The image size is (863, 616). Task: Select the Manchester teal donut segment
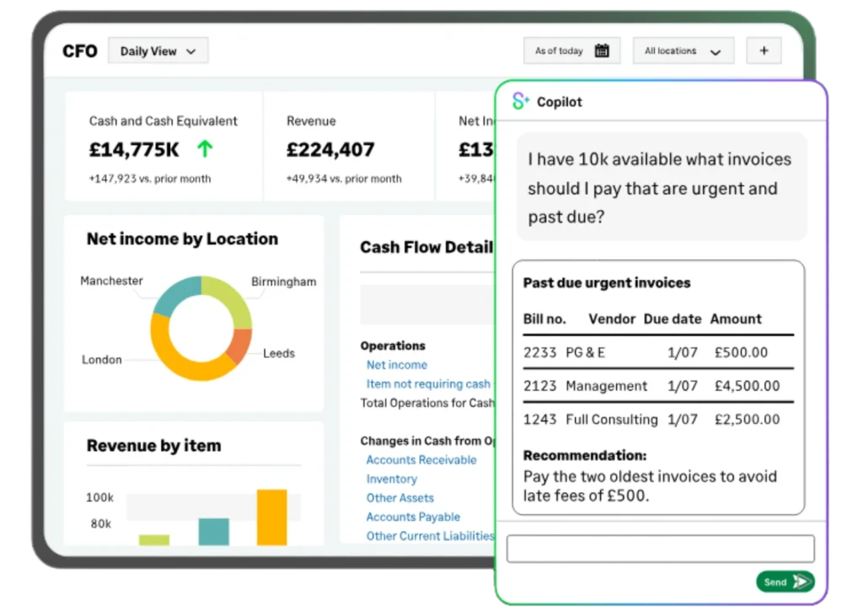175,297
